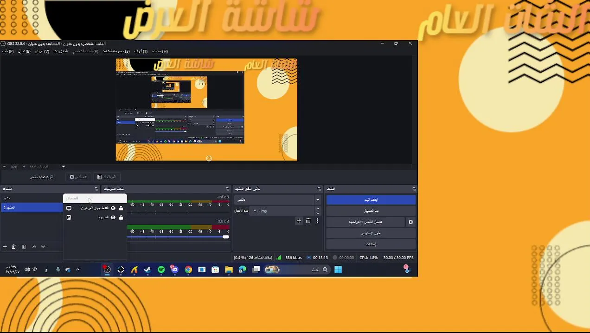Viewport: 590px width, 333px height.
Task: Open Settings button in Controls panel
Action: click(371, 244)
